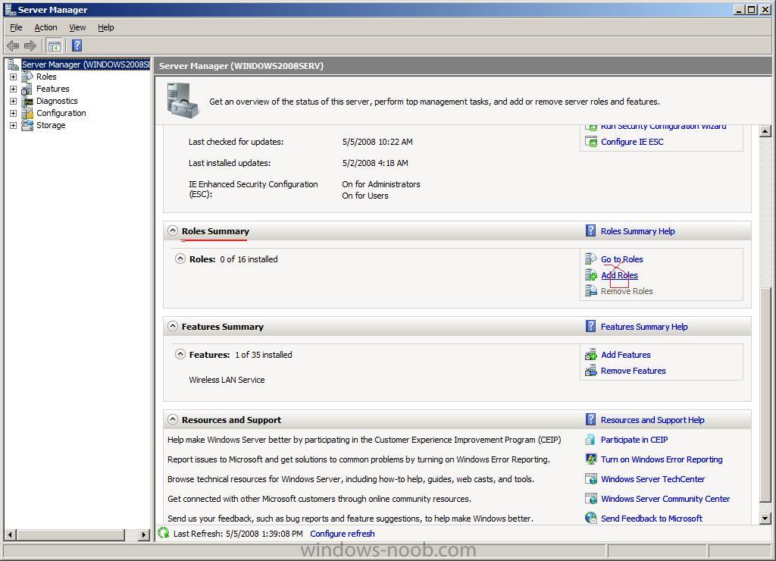Open the Add Features link
Image resolution: width=776 pixels, height=561 pixels.
(x=625, y=355)
